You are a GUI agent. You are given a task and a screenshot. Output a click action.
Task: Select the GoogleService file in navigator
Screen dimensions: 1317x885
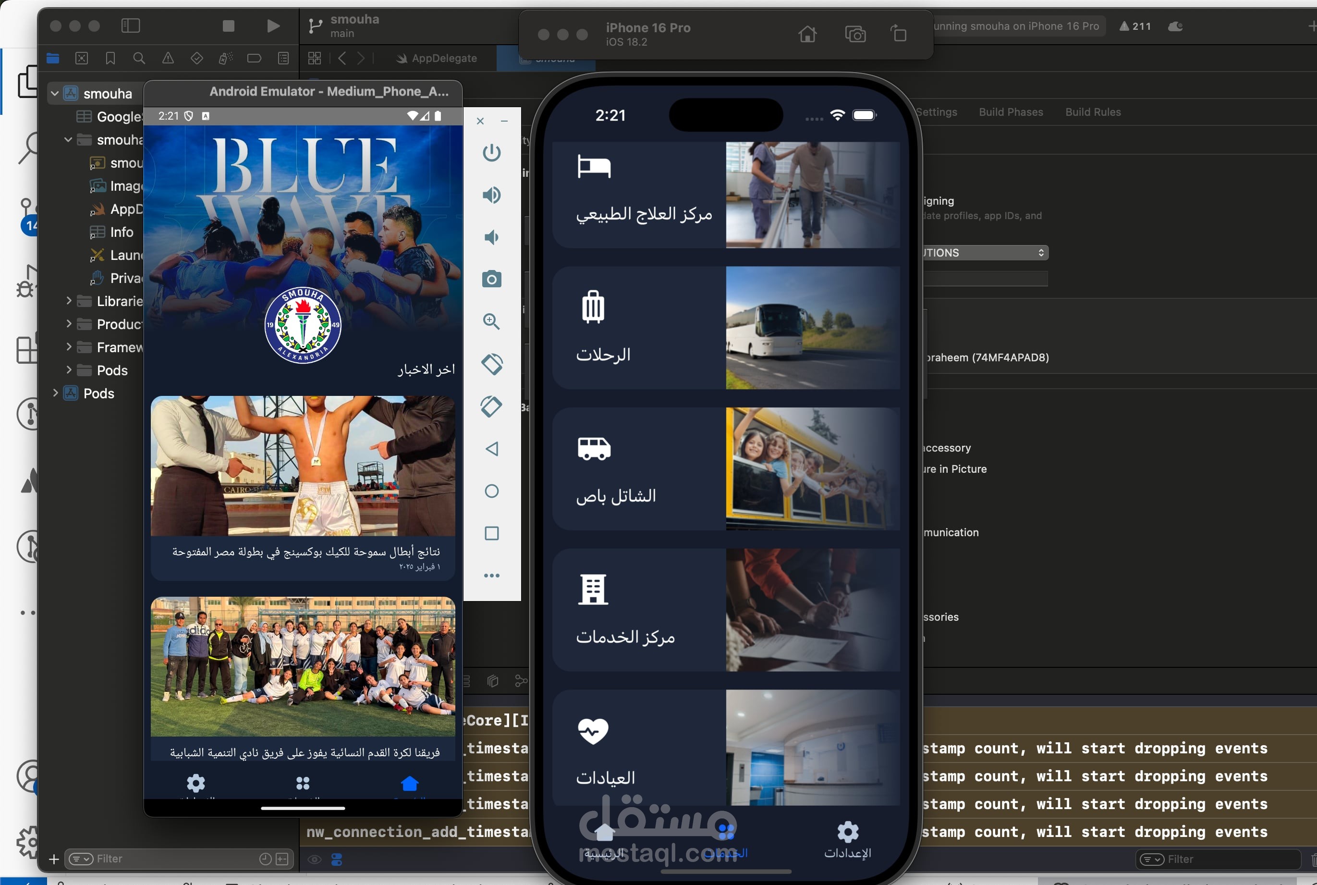click(109, 117)
